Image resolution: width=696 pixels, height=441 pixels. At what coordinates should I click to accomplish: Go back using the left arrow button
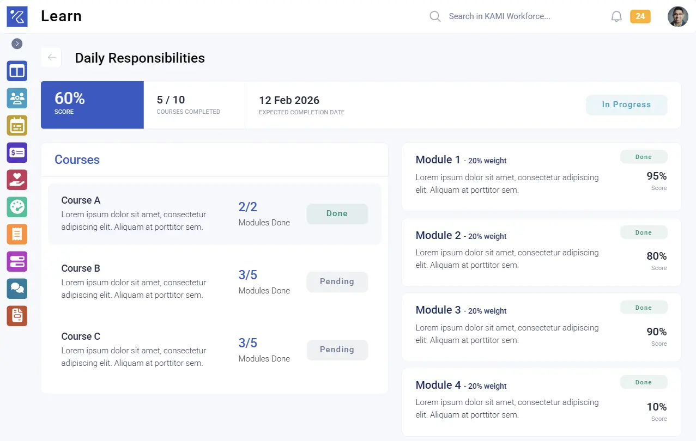52,57
